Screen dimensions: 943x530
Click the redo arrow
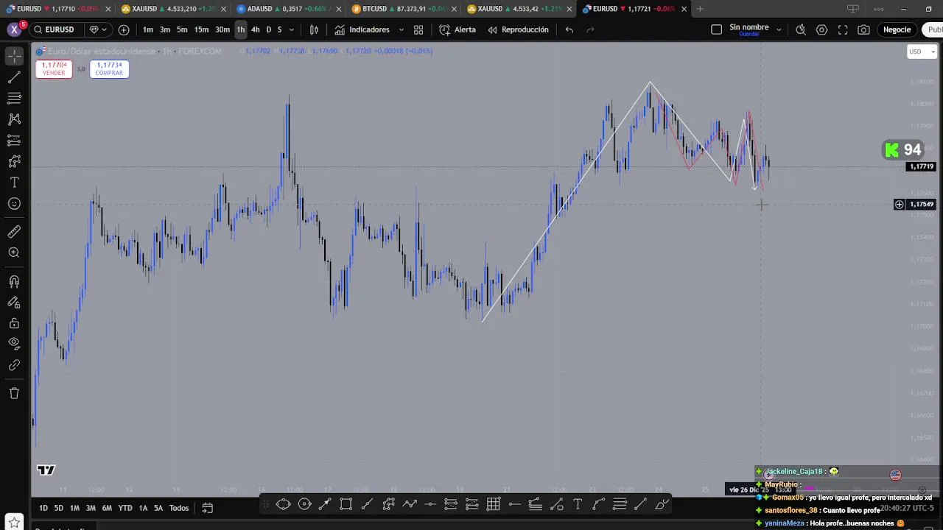point(590,29)
